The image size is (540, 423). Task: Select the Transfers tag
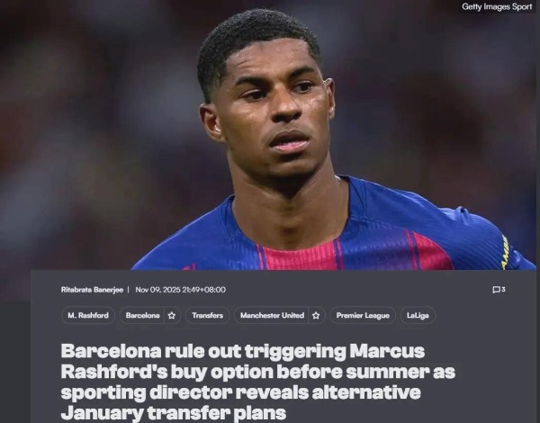(x=207, y=315)
